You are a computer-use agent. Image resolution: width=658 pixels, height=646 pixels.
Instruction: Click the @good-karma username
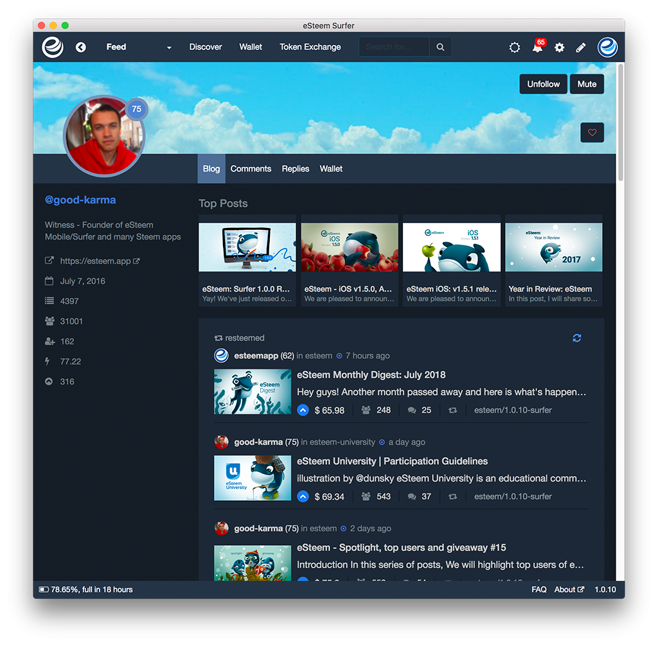80,200
